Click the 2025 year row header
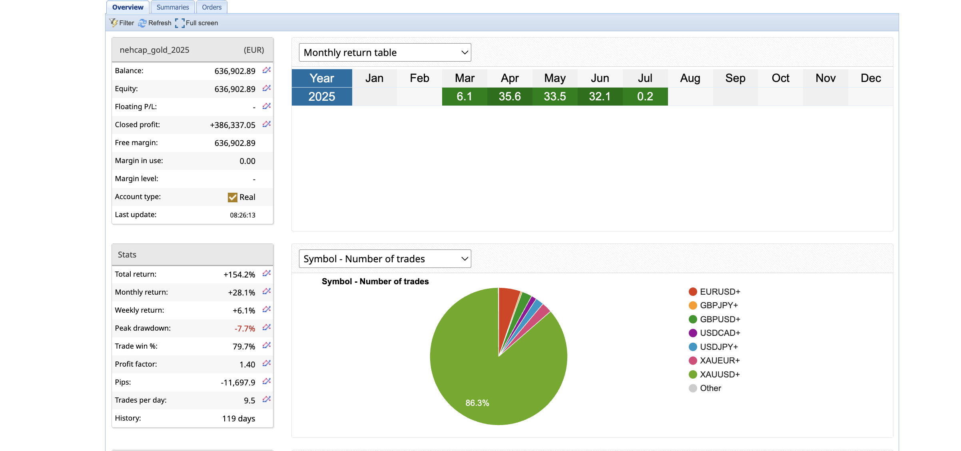The image size is (961, 451). 322,96
